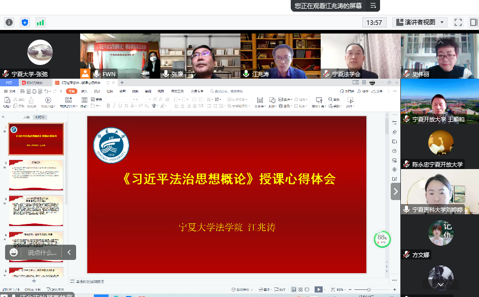
Task: Click the 江兆涛 speaker video tile
Action: point(280,56)
